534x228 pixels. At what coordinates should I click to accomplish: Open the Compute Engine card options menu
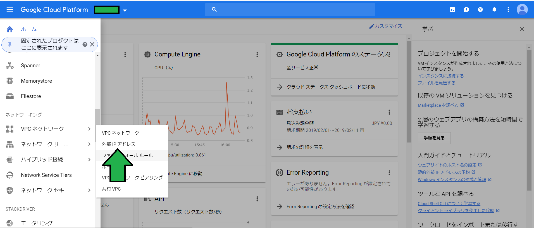coord(257,55)
